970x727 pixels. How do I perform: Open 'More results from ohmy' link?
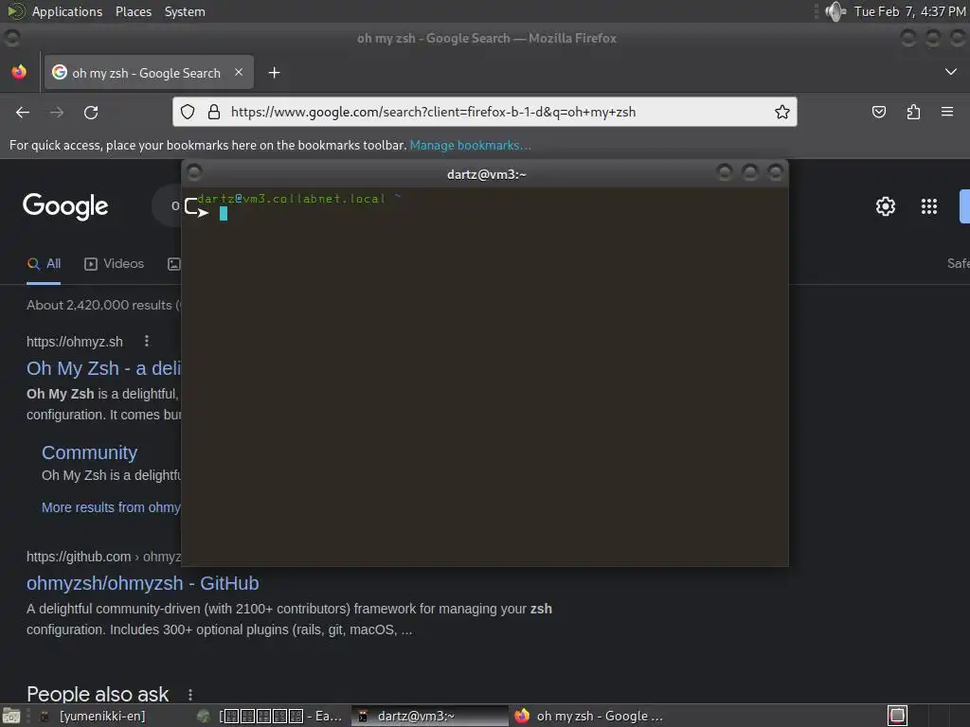112,507
